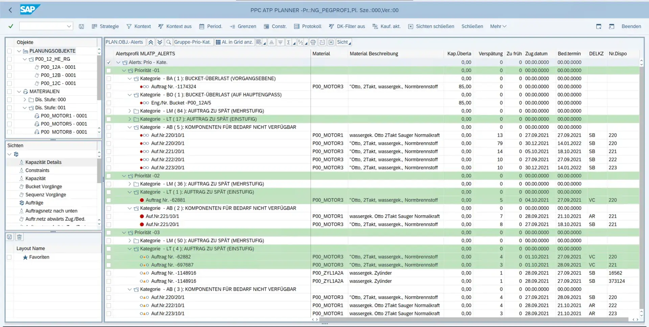The width and height of the screenshot is (649, 327).
Task: Check the Favoriten layout checkbox
Action: click(9, 257)
